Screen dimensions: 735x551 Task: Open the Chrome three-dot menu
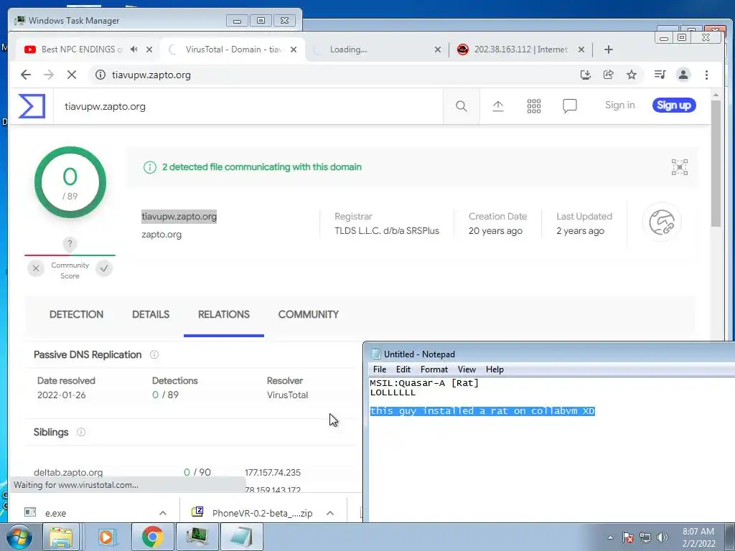706,75
